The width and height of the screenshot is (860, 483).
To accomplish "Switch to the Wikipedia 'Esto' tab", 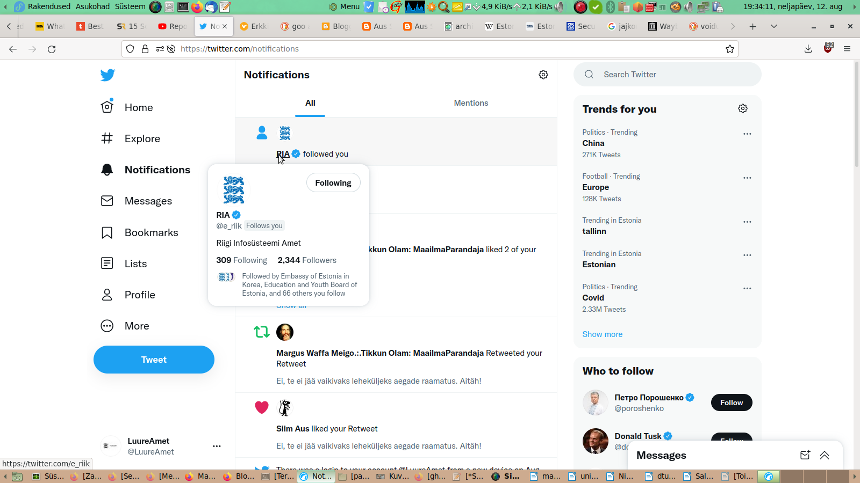I will pos(499,26).
